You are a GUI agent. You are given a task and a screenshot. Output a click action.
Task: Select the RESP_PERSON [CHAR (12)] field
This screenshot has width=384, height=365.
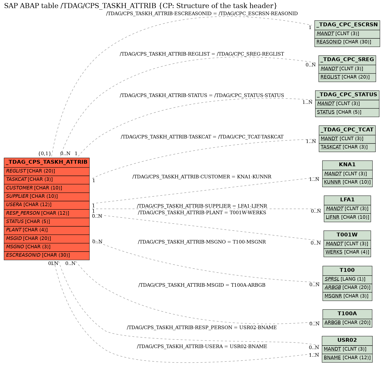tap(47, 213)
